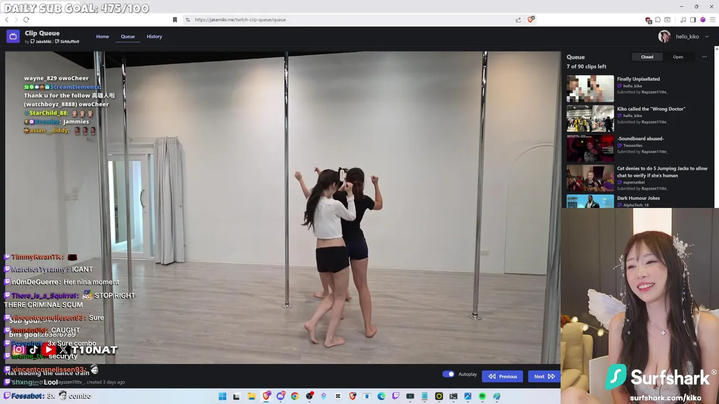The height and width of the screenshot is (404, 719).
Task: Select the Cat denies 5 Jumping Jacks thumbnail
Action: coord(590,178)
